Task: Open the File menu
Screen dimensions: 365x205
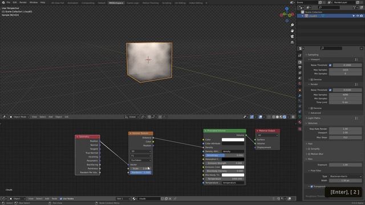Action: click(9, 2)
